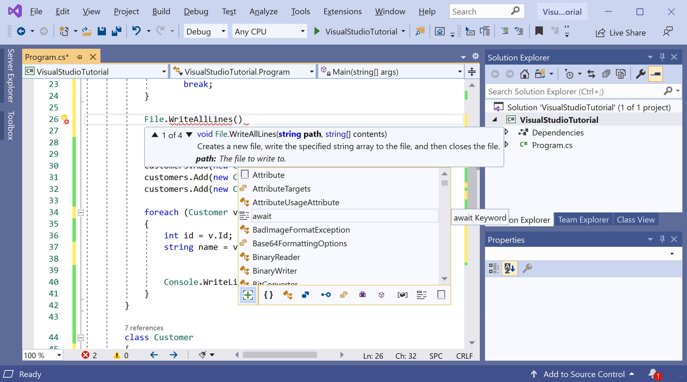Pin the Program.cs tab
Viewport: 687px width, 382px height.
click(79, 57)
